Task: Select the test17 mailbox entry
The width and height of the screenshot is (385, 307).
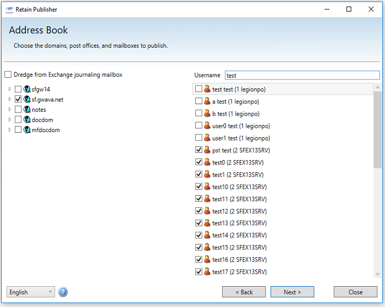Action: [239, 272]
